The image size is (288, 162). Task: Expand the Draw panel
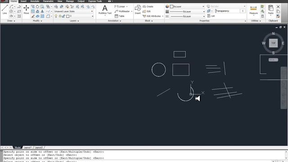(11, 21)
